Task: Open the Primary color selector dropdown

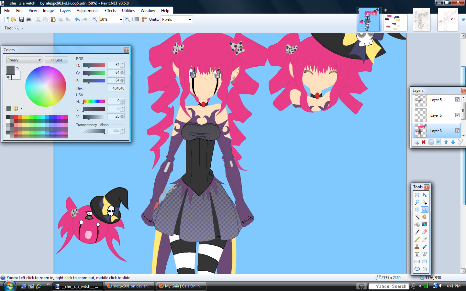Action: [24, 60]
